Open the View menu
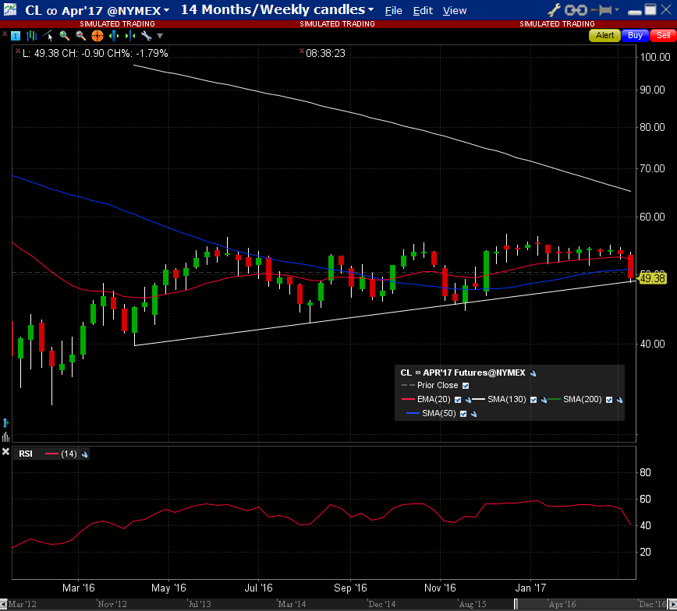 tap(454, 11)
